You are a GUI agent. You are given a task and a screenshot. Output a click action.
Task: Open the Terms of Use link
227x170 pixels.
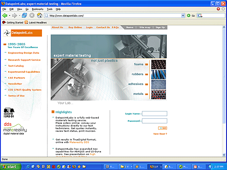coord(16,96)
